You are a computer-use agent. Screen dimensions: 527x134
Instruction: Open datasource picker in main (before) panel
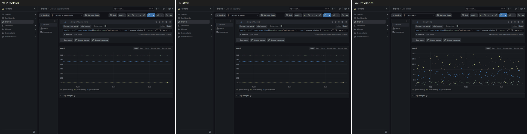[x=67, y=15]
